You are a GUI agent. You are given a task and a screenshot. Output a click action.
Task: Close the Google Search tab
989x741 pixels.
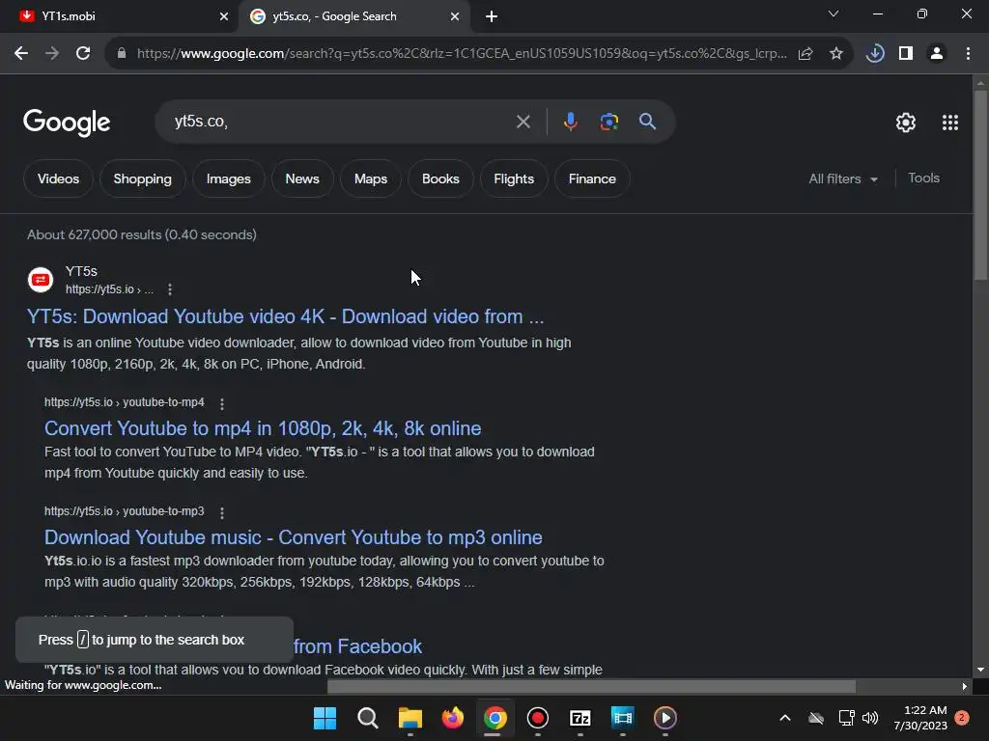click(455, 17)
